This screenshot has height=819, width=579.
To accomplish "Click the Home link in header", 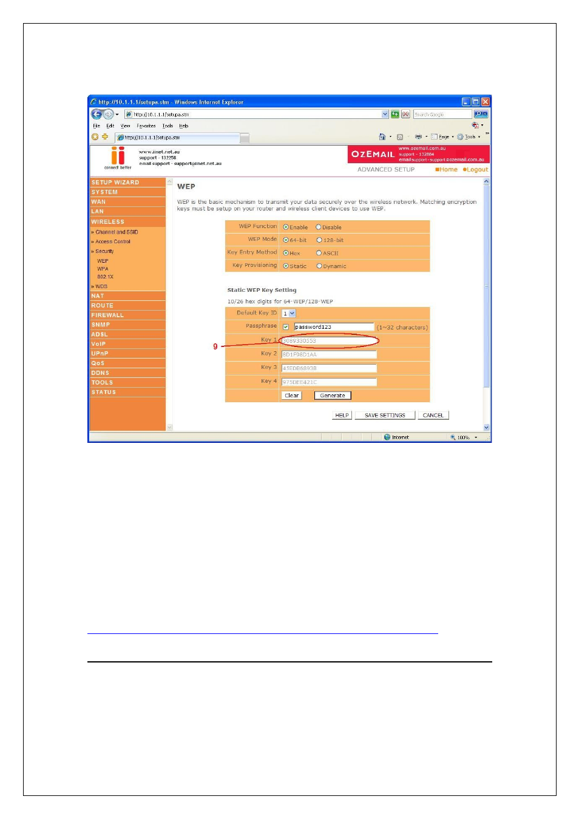I will click(447, 170).
